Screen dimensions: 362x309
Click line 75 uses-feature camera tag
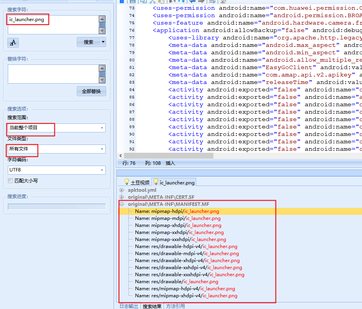click(x=257, y=23)
